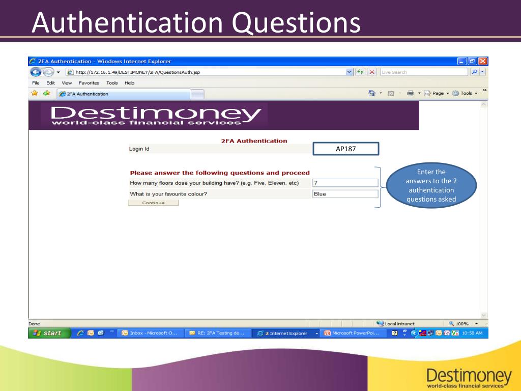The image size is (521, 391).
Task: Switch to RE: 2FA Testing taskbar button
Action: [217, 333]
